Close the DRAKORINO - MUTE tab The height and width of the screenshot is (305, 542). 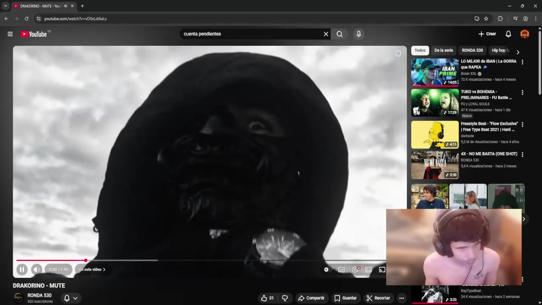(72, 6)
